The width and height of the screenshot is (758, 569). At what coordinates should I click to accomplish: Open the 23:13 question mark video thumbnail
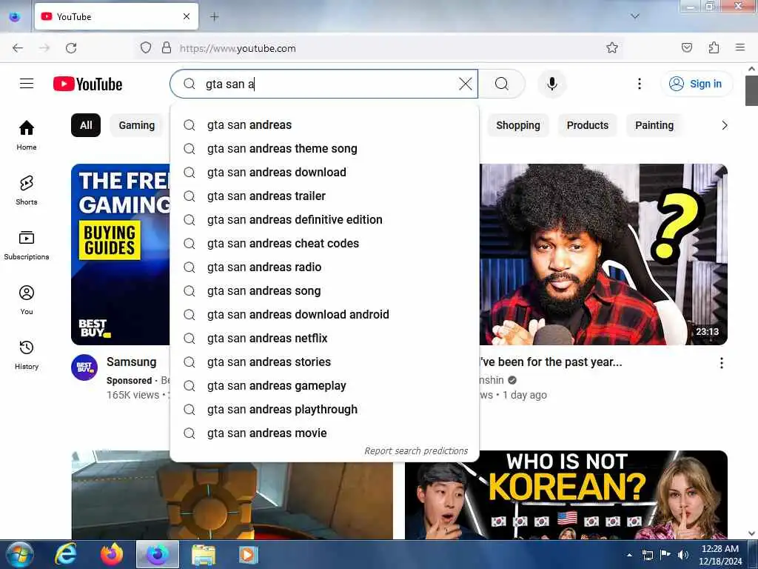pos(603,255)
